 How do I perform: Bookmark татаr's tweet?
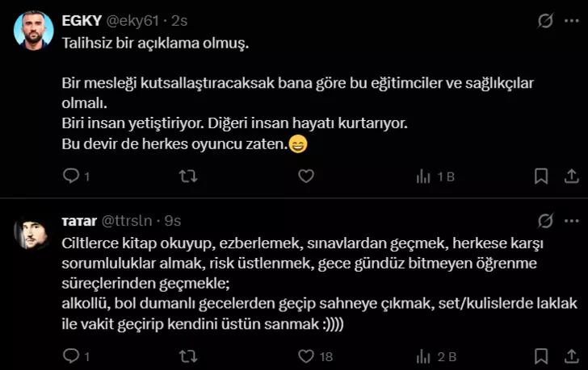pos(540,355)
